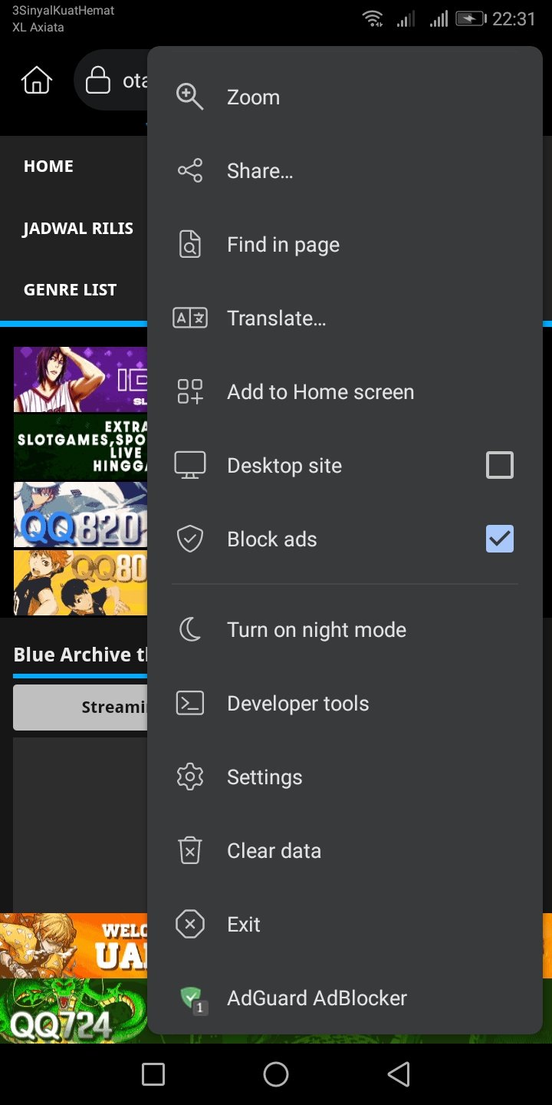Tap the Share icon in menu

[189, 171]
